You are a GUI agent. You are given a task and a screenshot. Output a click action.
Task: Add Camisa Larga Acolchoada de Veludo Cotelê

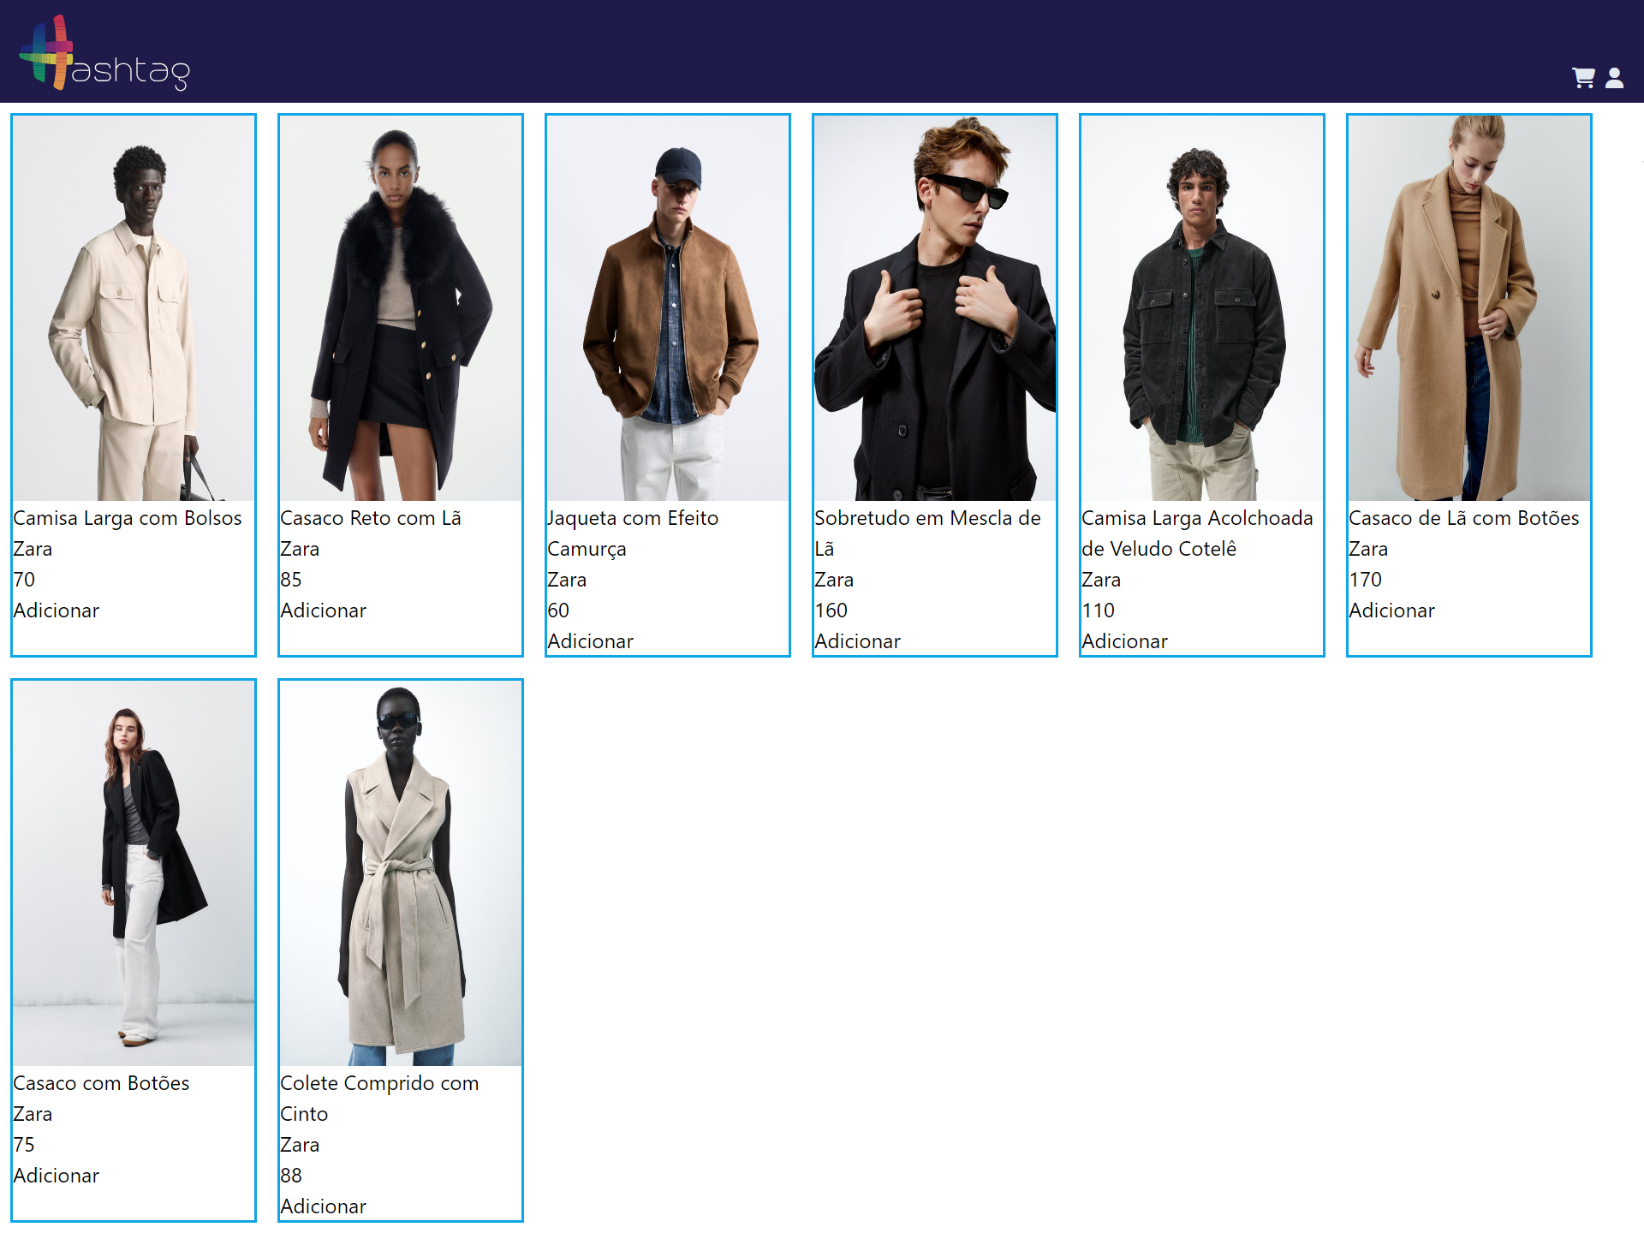tap(1124, 641)
